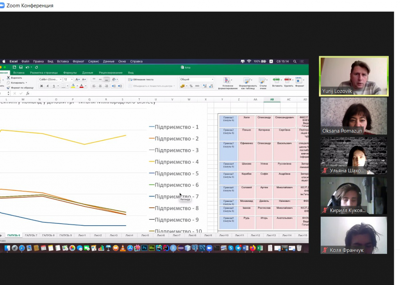Toggle middle vertical alignment button
The image size is (400, 285).
pyautogui.click(x=100, y=80)
